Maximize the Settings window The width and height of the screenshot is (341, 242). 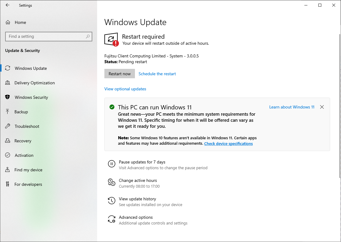tap(320, 5)
